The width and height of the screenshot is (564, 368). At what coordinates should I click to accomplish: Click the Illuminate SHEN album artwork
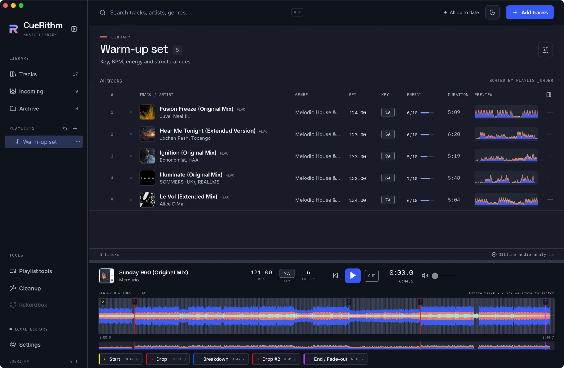tap(147, 178)
